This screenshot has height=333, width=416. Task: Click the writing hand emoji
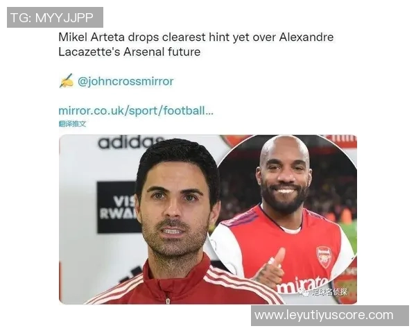(66, 80)
